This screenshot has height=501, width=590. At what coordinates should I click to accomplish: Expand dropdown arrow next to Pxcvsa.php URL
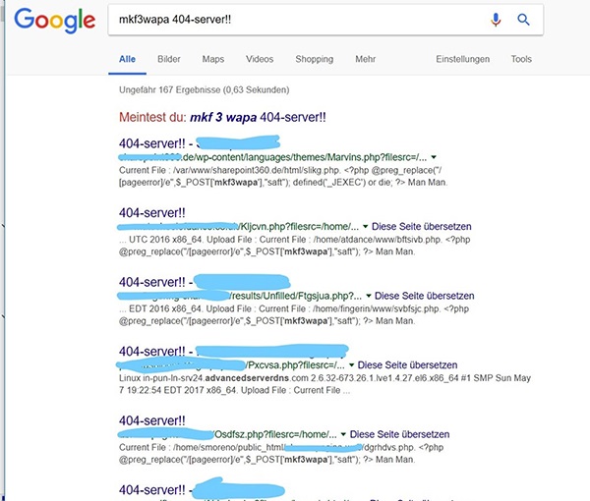[x=351, y=365]
